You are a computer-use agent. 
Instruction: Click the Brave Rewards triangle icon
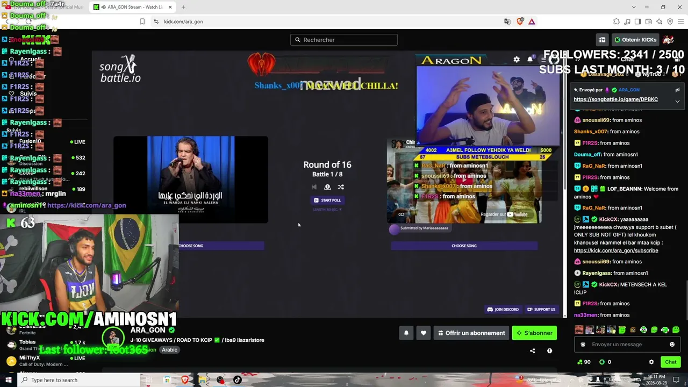(x=532, y=21)
